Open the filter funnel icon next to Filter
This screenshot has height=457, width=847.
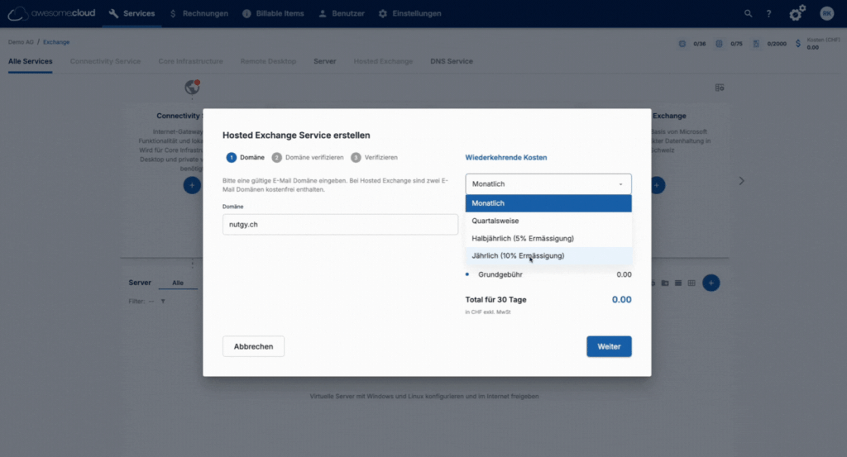click(163, 302)
